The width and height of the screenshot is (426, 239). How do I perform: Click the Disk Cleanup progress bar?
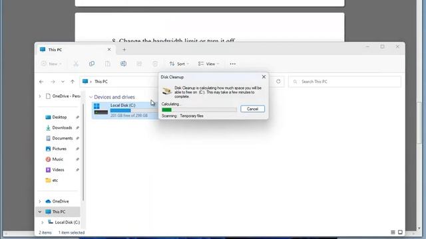click(x=199, y=110)
